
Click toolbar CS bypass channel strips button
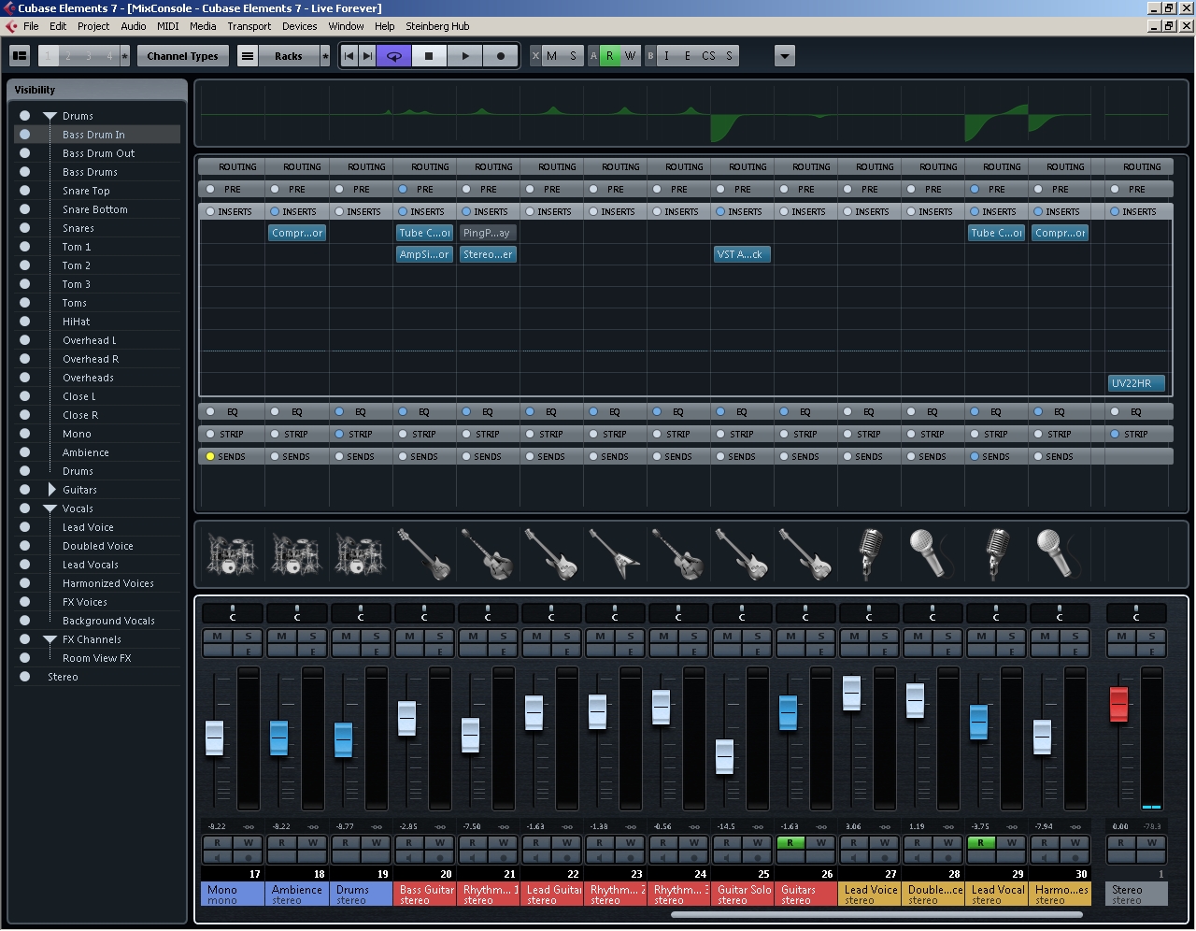[708, 56]
